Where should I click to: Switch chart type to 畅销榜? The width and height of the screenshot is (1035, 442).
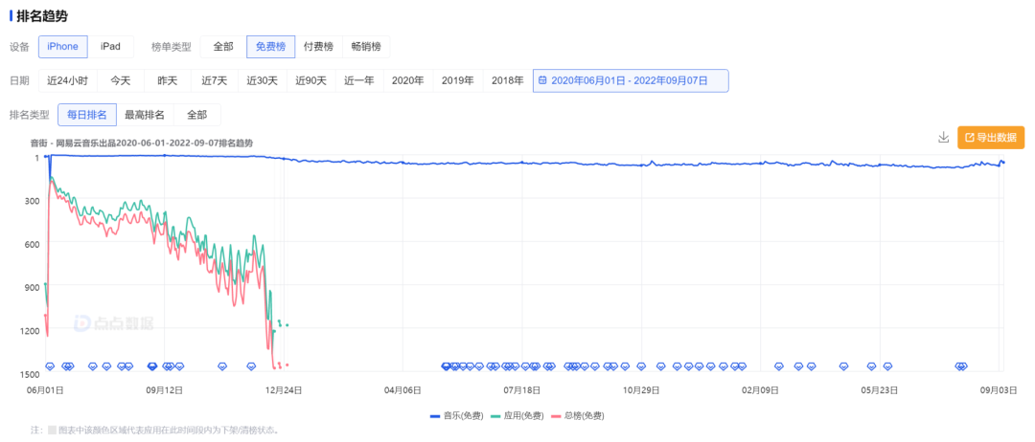(x=366, y=47)
